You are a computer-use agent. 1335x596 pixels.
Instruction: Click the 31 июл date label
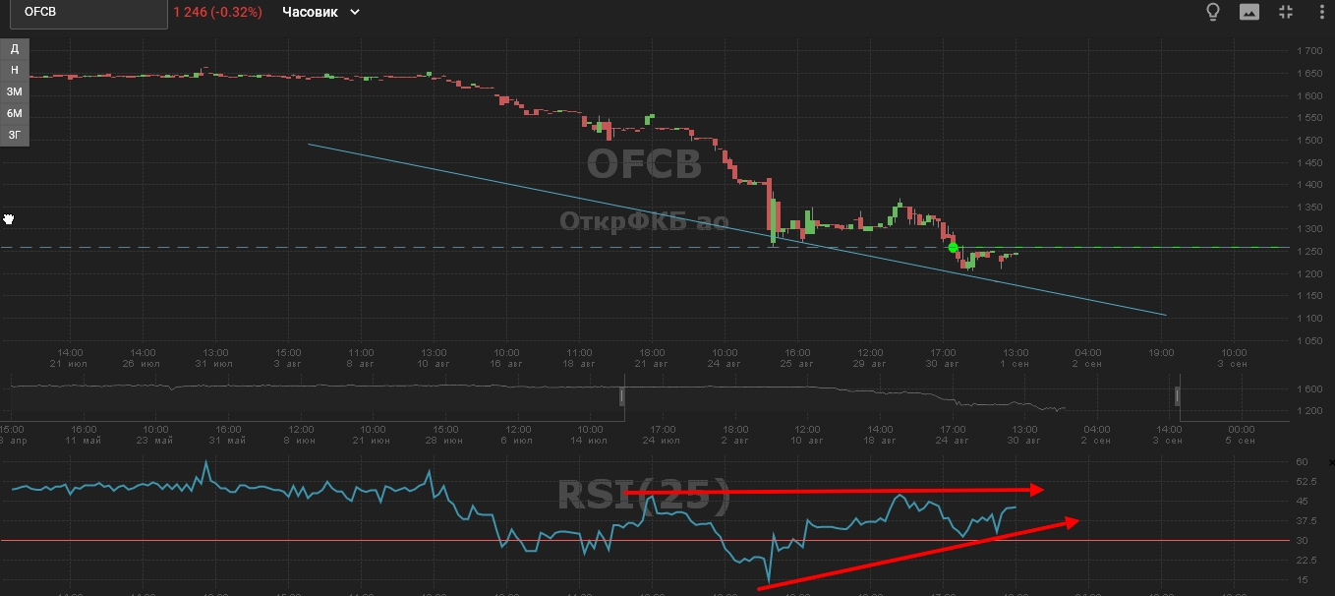pyautogui.click(x=215, y=364)
